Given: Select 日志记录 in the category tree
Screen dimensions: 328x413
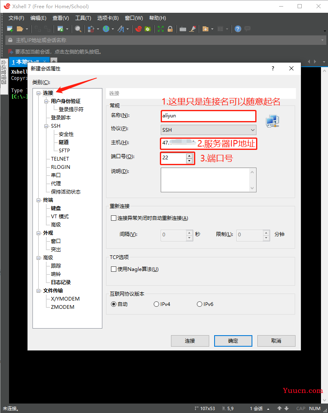Looking at the screenshot, I should coord(61,282).
